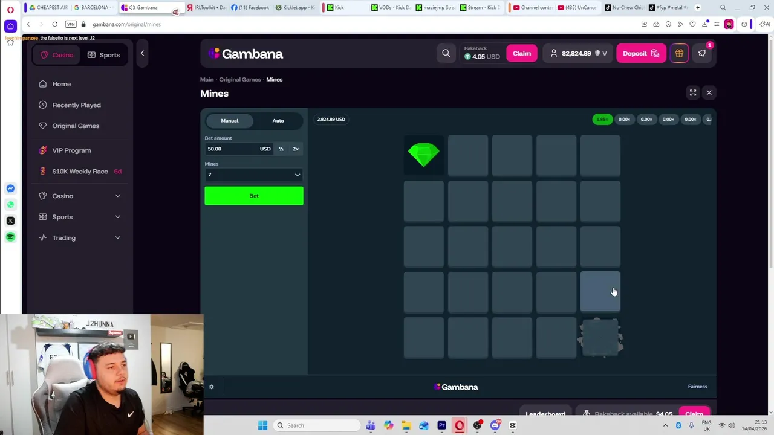
Task: Click the browser address bar URL
Action: tap(127, 24)
